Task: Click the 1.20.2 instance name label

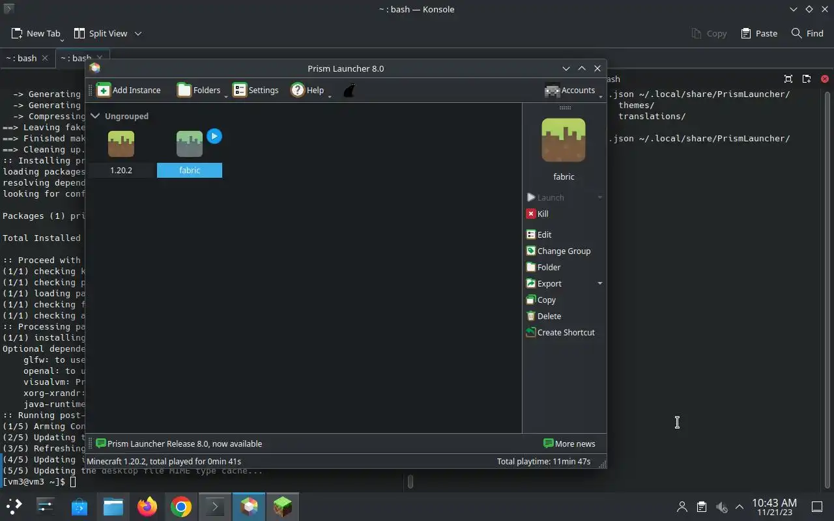Action: click(x=121, y=170)
